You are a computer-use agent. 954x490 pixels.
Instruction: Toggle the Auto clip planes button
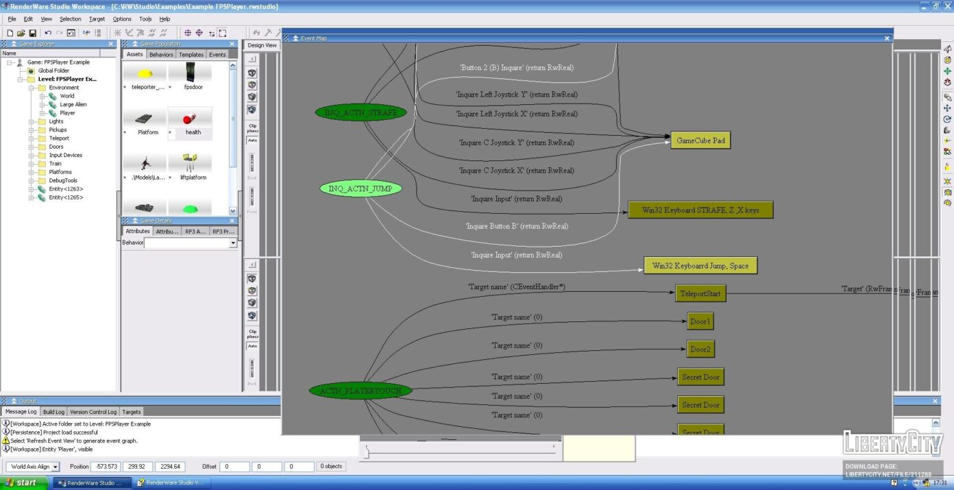pos(252,140)
